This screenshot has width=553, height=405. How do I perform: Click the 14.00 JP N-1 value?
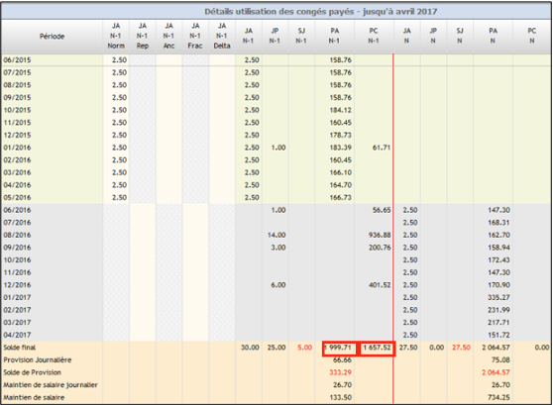click(276, 235)
